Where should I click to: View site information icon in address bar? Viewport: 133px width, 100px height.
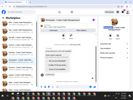pos(14,6)
